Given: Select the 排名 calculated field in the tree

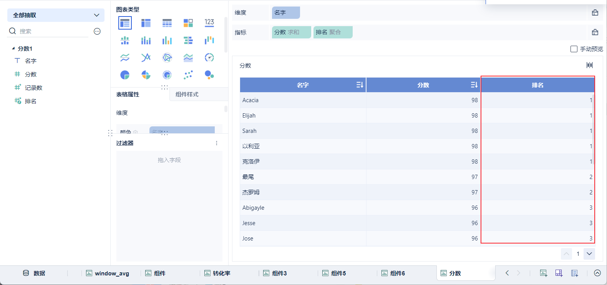Looking at the screenshot, I should click(31, 101).
